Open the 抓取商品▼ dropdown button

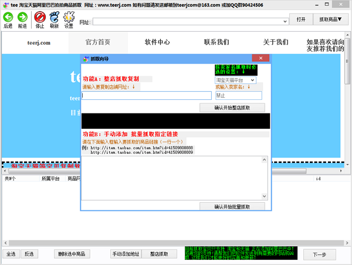[330, 19]
